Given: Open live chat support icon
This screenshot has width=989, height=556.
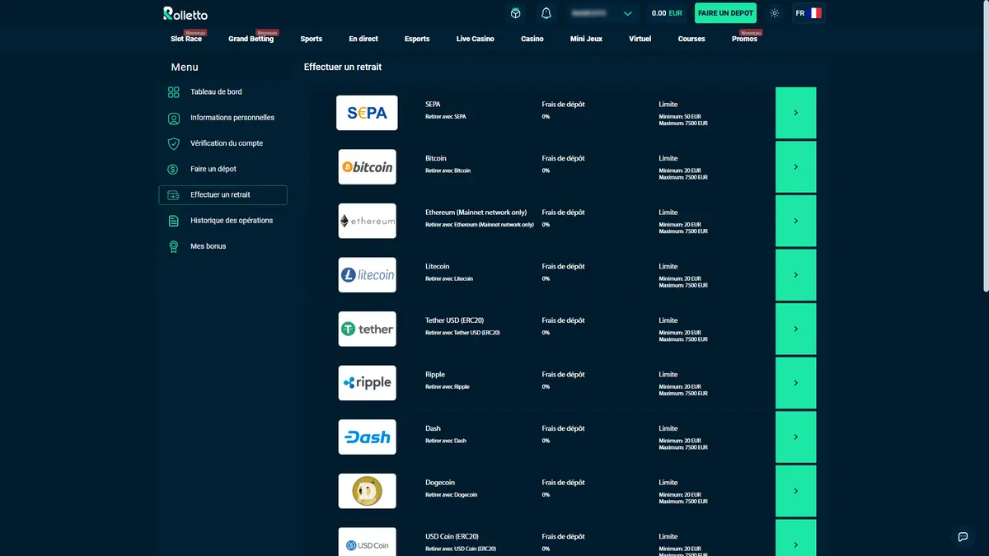Looking at the screenshot, I should (x=963, y=536).
